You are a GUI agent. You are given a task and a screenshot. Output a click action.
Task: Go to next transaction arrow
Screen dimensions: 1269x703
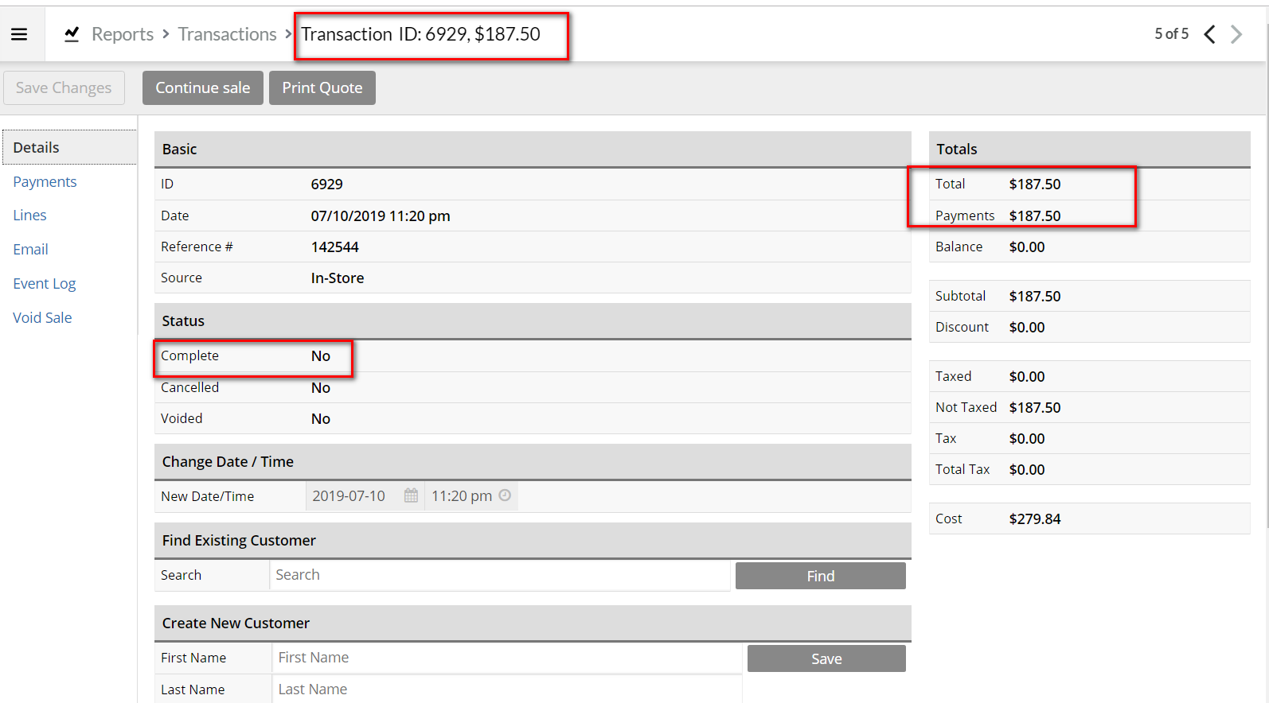[x=1236, y=34]
